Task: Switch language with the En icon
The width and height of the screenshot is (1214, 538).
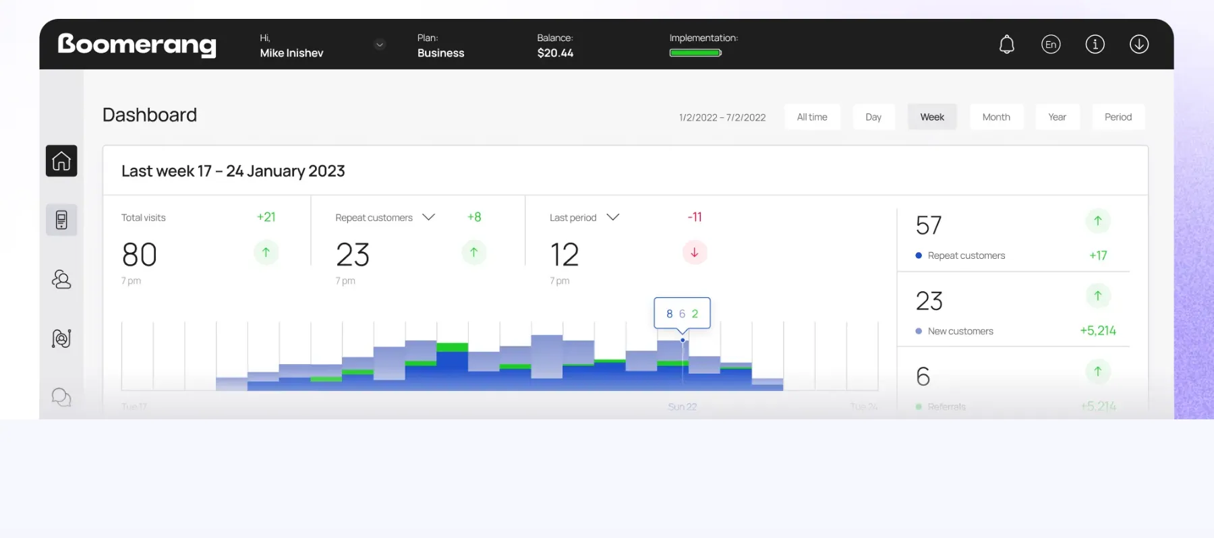Action: click(x=1051, y=44)
